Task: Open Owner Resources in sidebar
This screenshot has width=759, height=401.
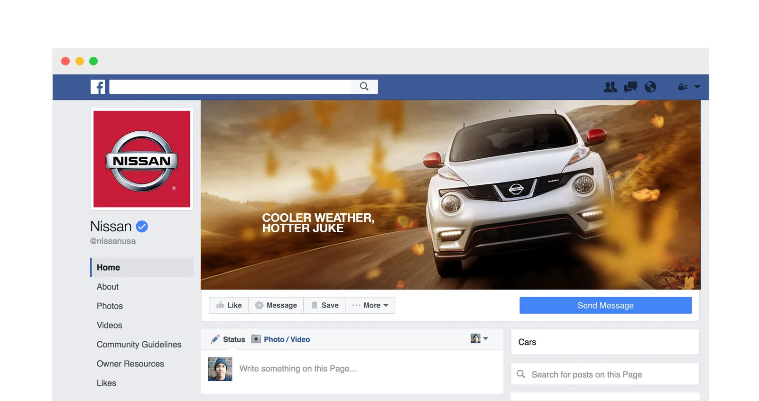Action: (x=130, y=364)
